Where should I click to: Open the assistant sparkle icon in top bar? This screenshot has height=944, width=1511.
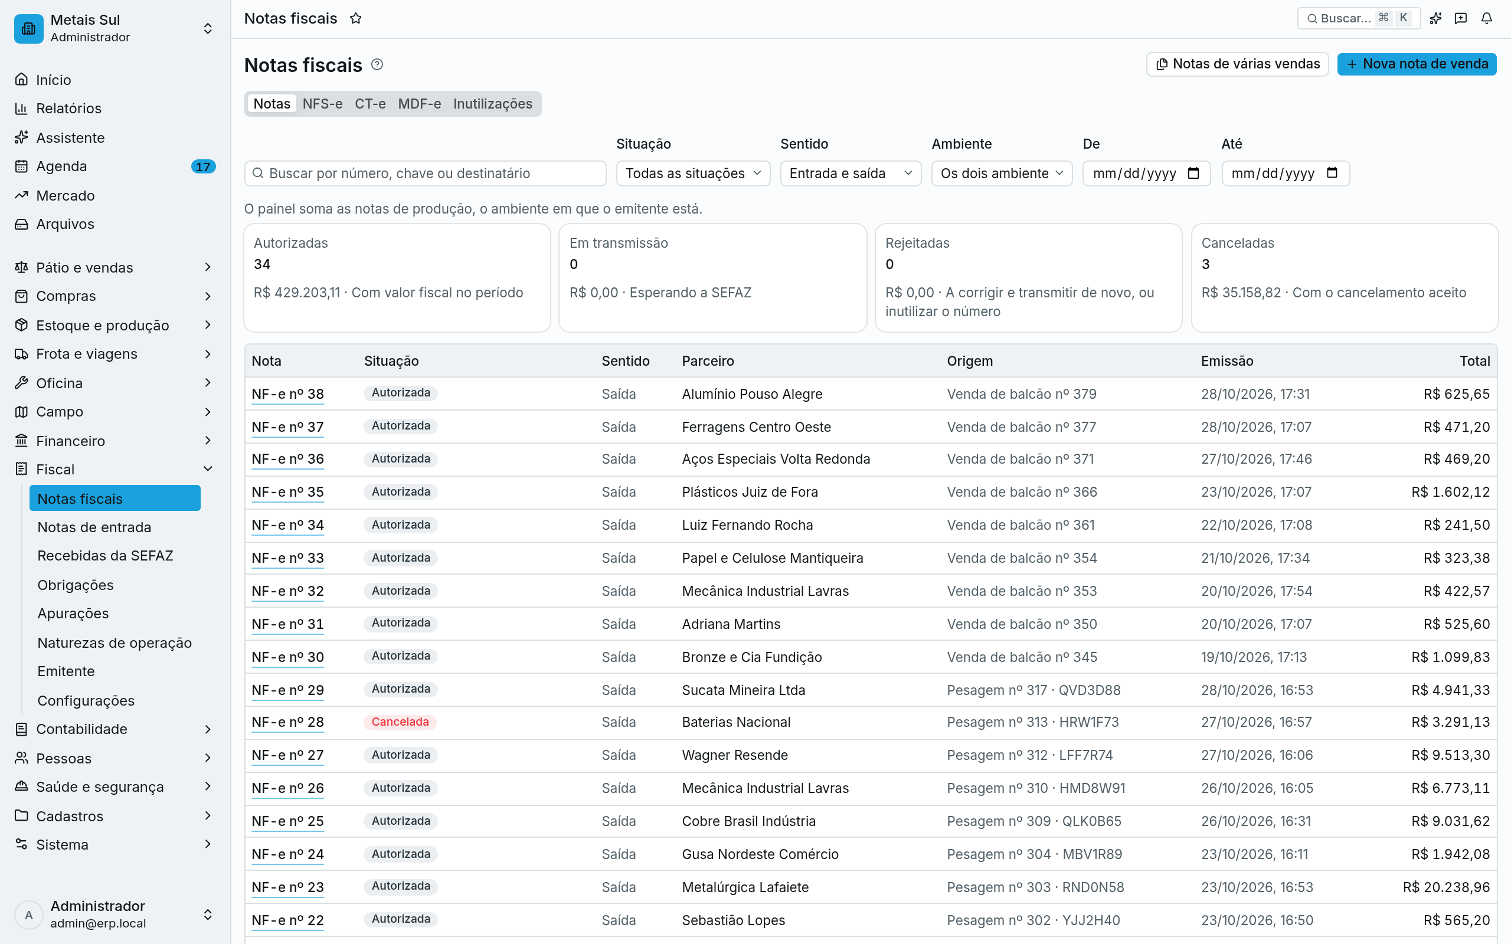1435,18
